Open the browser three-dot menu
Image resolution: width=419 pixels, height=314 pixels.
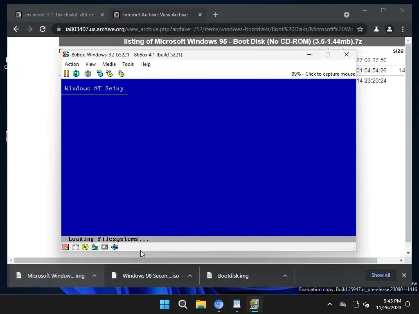point(403,29)
